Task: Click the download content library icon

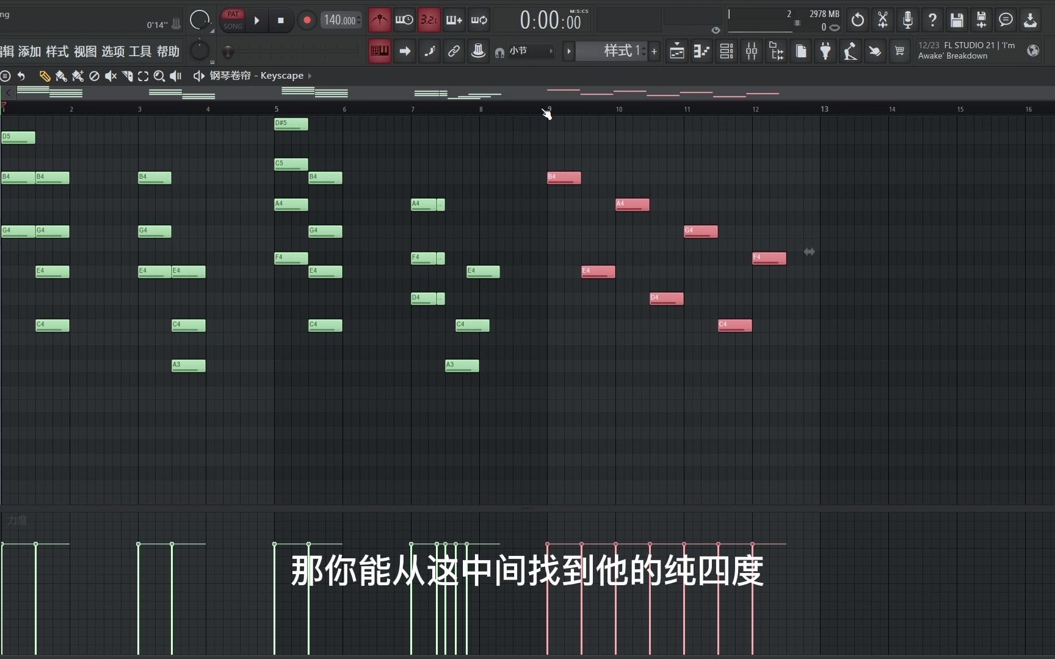Action: (1031, 20)
